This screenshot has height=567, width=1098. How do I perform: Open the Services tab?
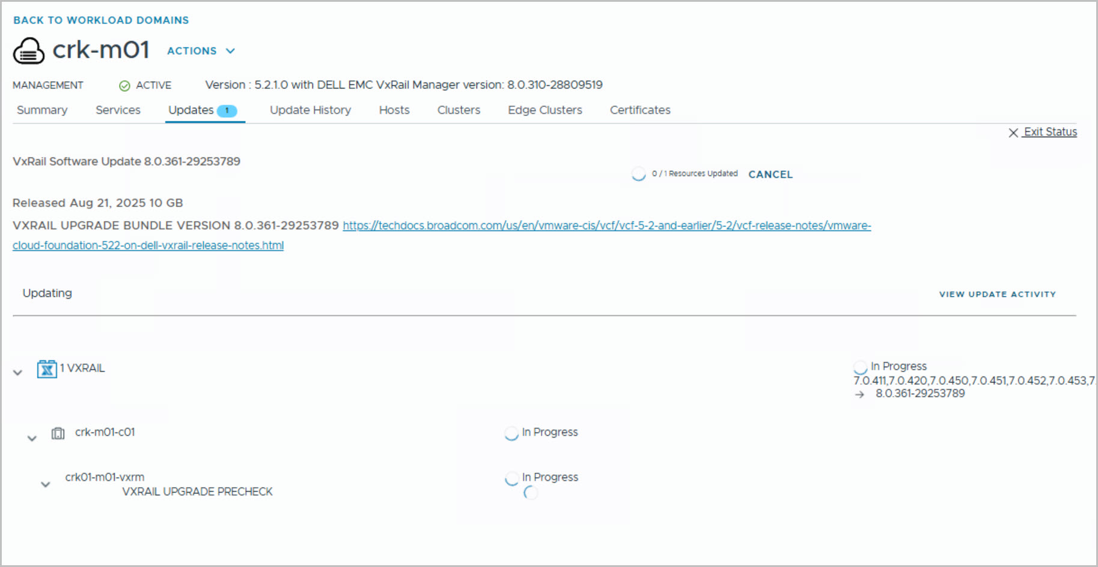[118, 110]
